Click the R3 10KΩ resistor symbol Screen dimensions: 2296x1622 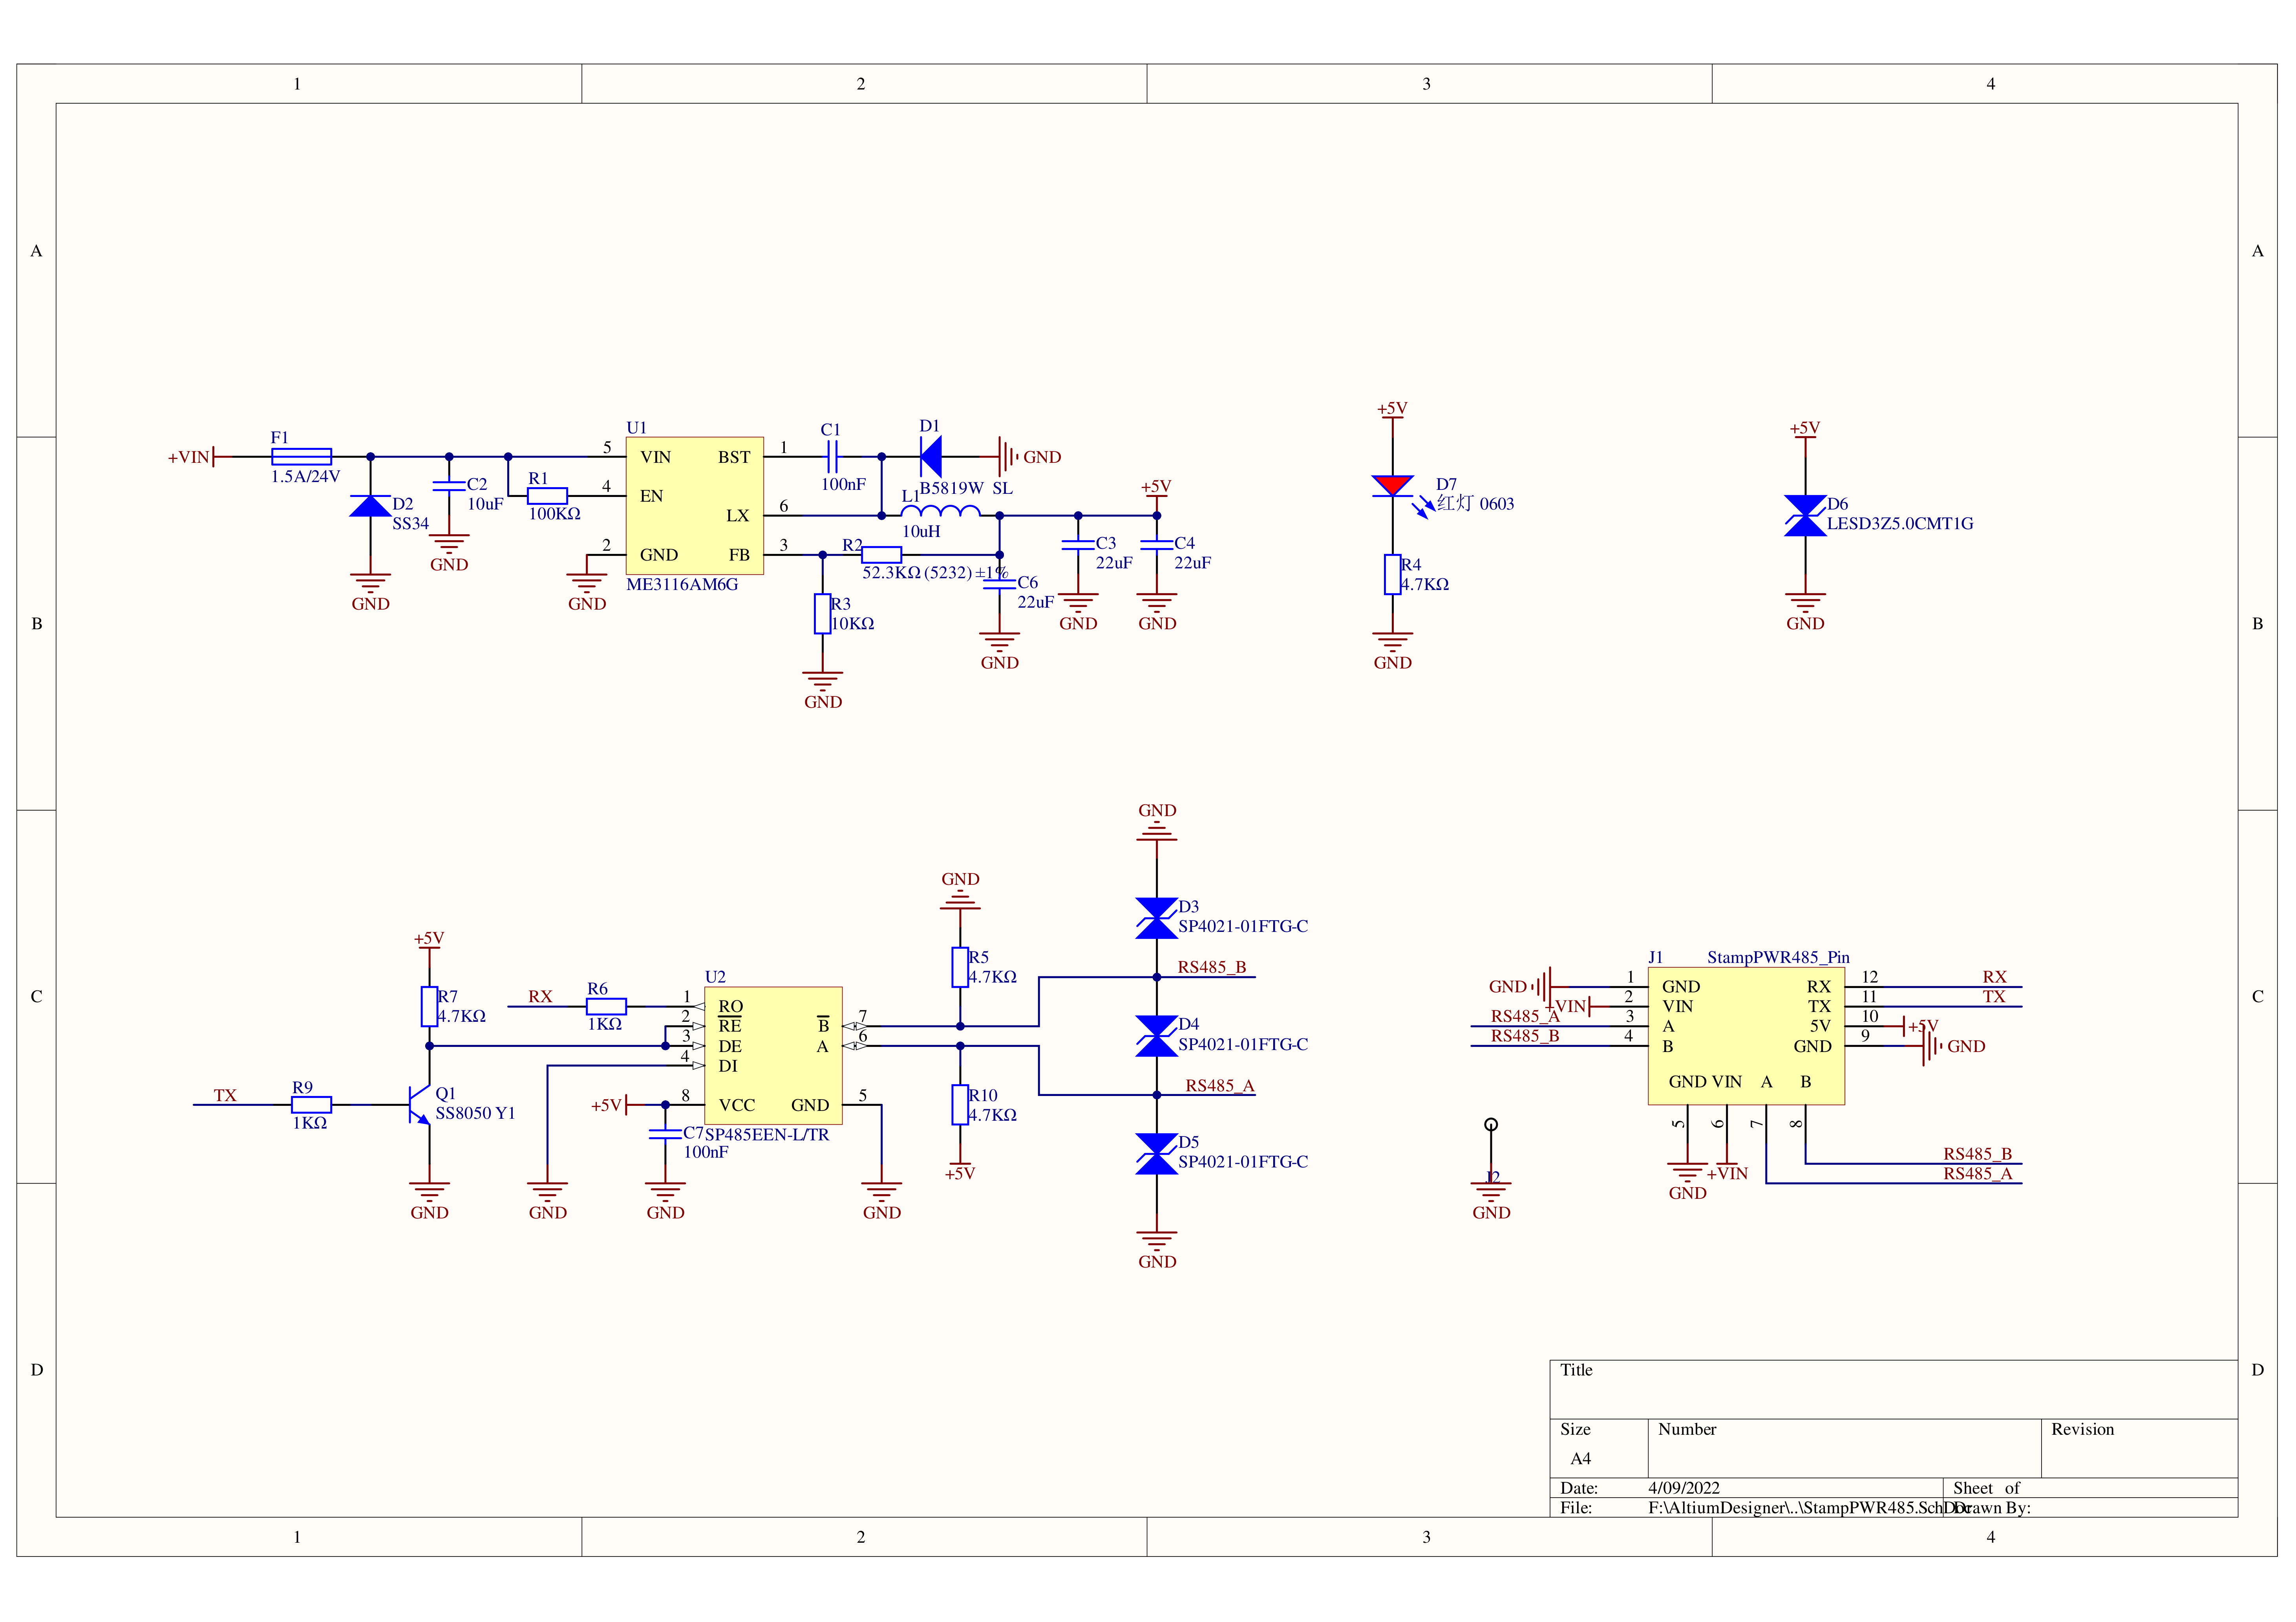[x=822, y=614]
